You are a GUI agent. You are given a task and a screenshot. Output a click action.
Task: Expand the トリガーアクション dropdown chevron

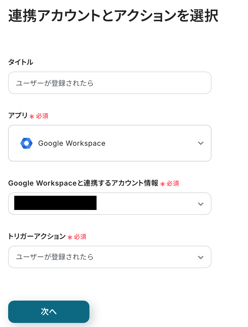click(x=201, y=257)
